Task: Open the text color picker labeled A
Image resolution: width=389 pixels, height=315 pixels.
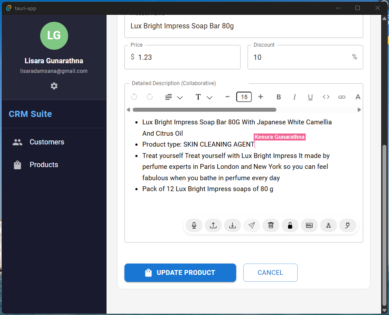Action: click(x=358, y=97)
